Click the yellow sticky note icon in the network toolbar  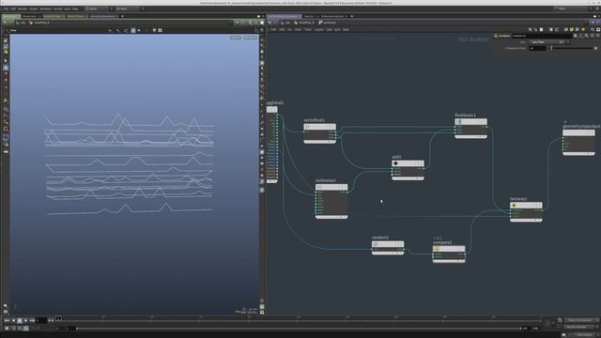pyautogui.click(x=572, y=29)
